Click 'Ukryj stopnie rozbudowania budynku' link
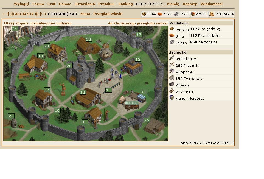Screen dimensions: 264x179 point(38,23)
